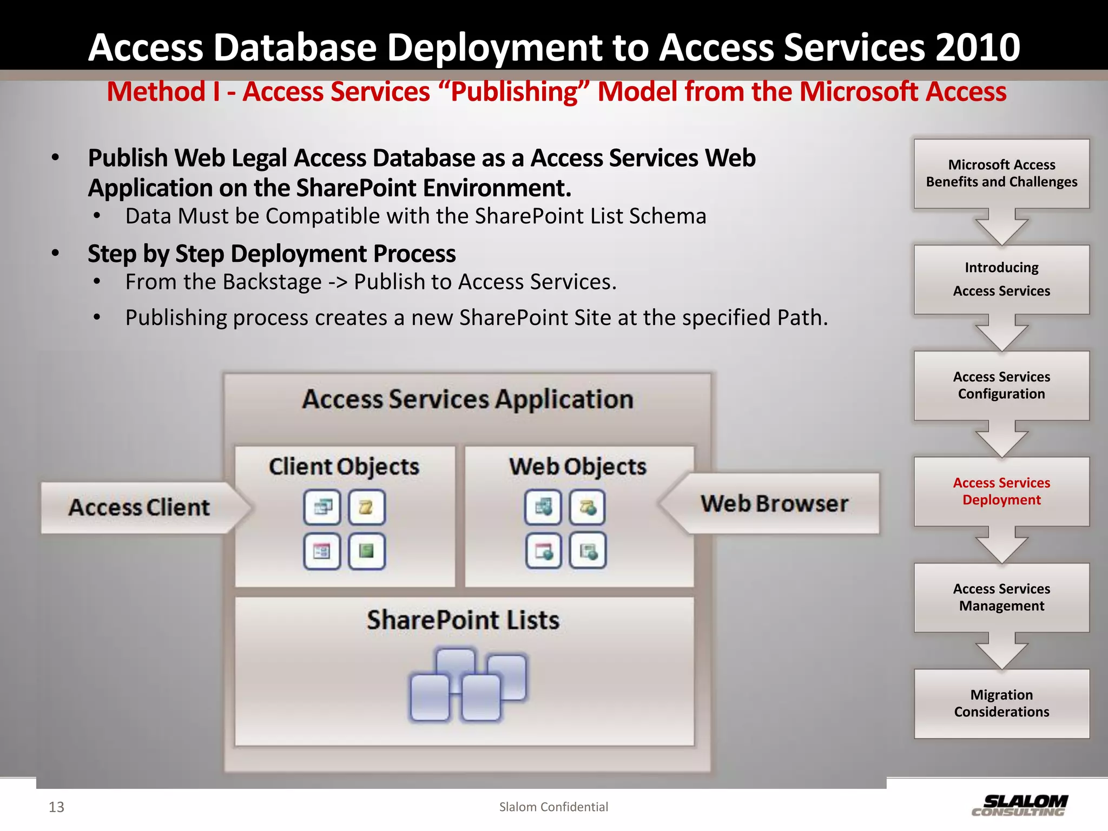Open the Access Services Configuration box
This screenshot has height=831, width=1108.
(x=1001, y=386)
